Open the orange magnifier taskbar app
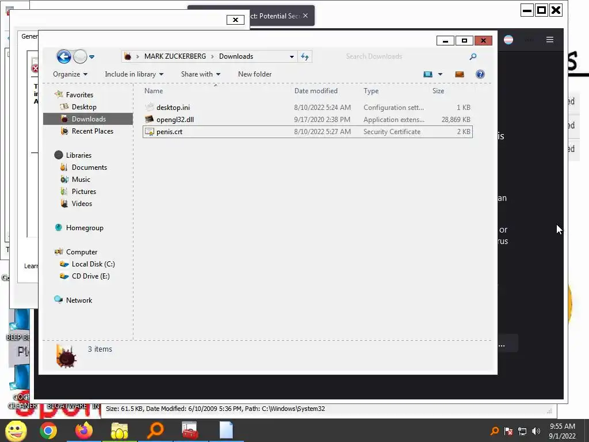This screenshot has width=589, height=442. 155,430
